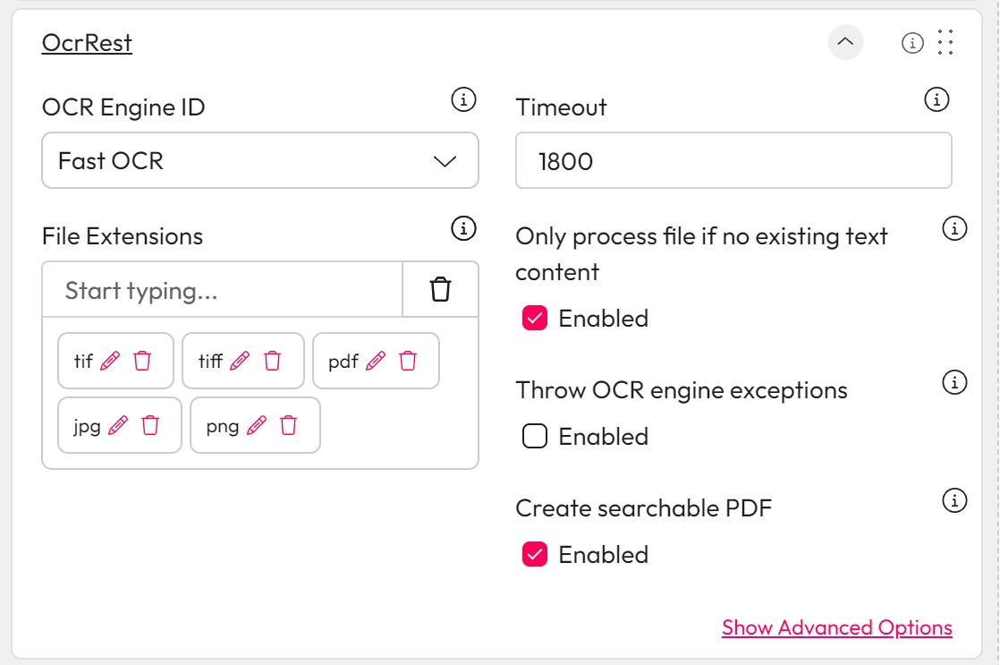
Task: Click Show Advanced Options link
Action: [836, 627]
